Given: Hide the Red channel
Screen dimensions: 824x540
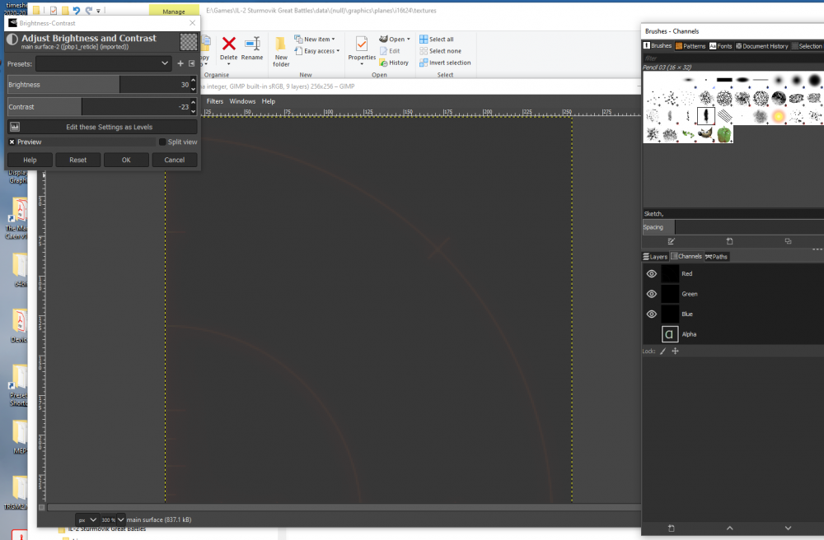Looking at the screenshot, I should click(x=651, y=274).
